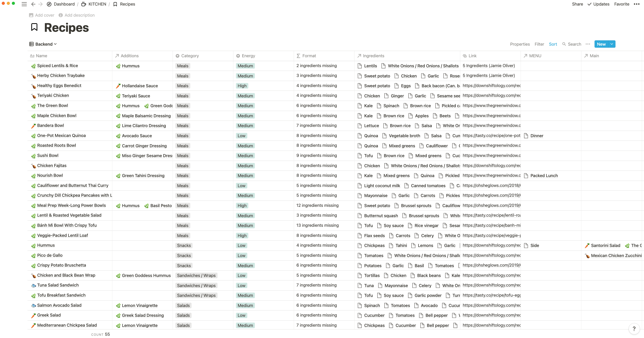The width and height of the screenshot is (644, 338).
Task: Click the Lentils page icon in Ingredients
Action: click(x=360, y=66)
